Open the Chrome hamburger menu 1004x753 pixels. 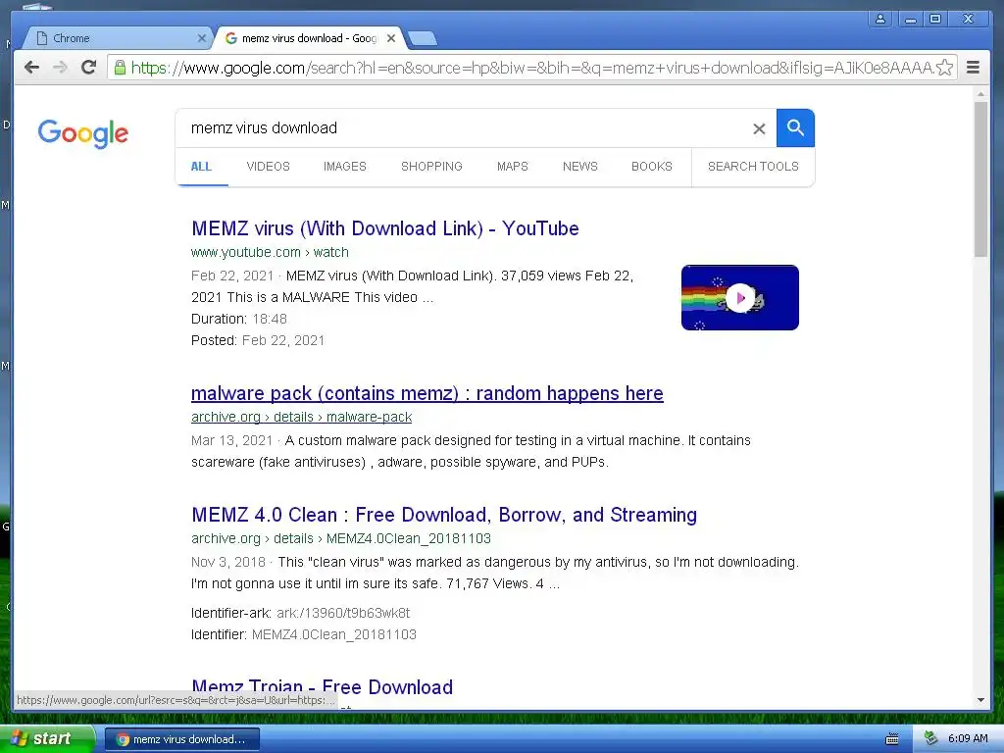pos(973,68)
